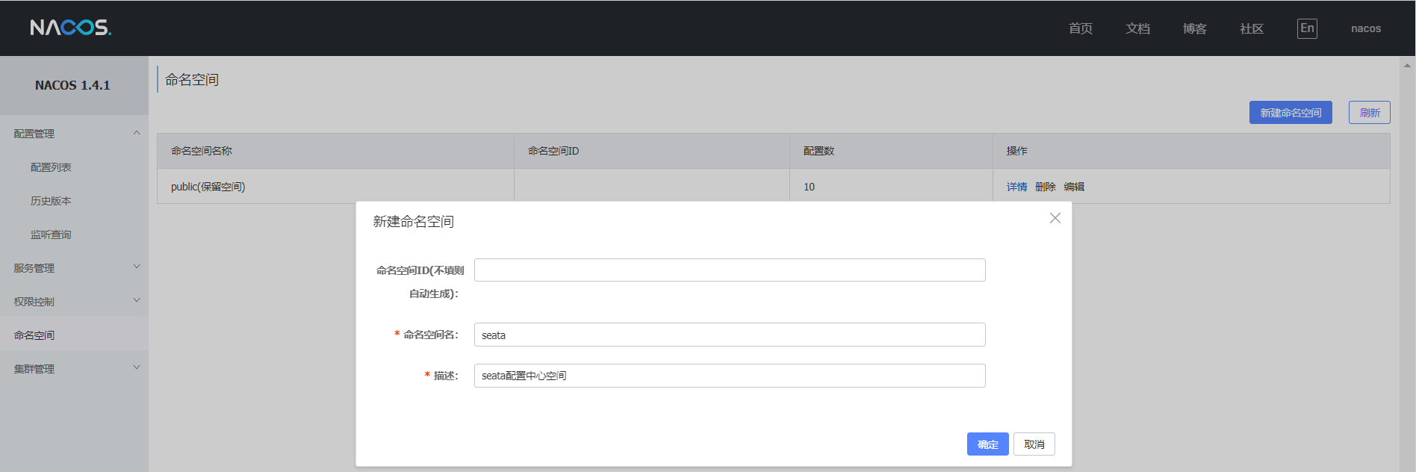
Task: Switch language with the En icon
Action: (1307, 28)
